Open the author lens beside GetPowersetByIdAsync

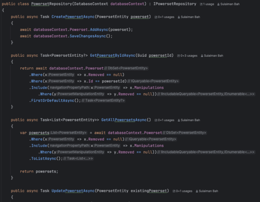coord(212,56)
